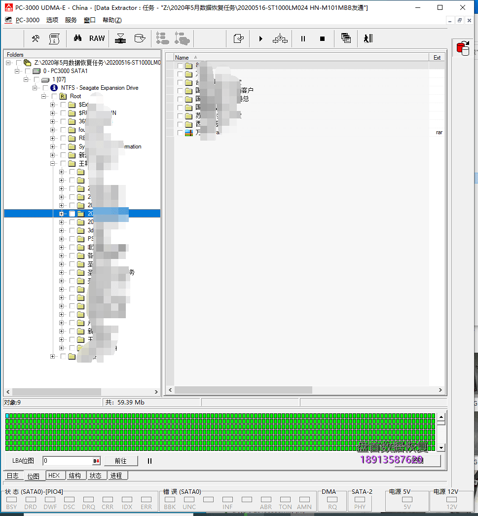
Task: Open the 窗口 menu
Action: click(89, 20)
